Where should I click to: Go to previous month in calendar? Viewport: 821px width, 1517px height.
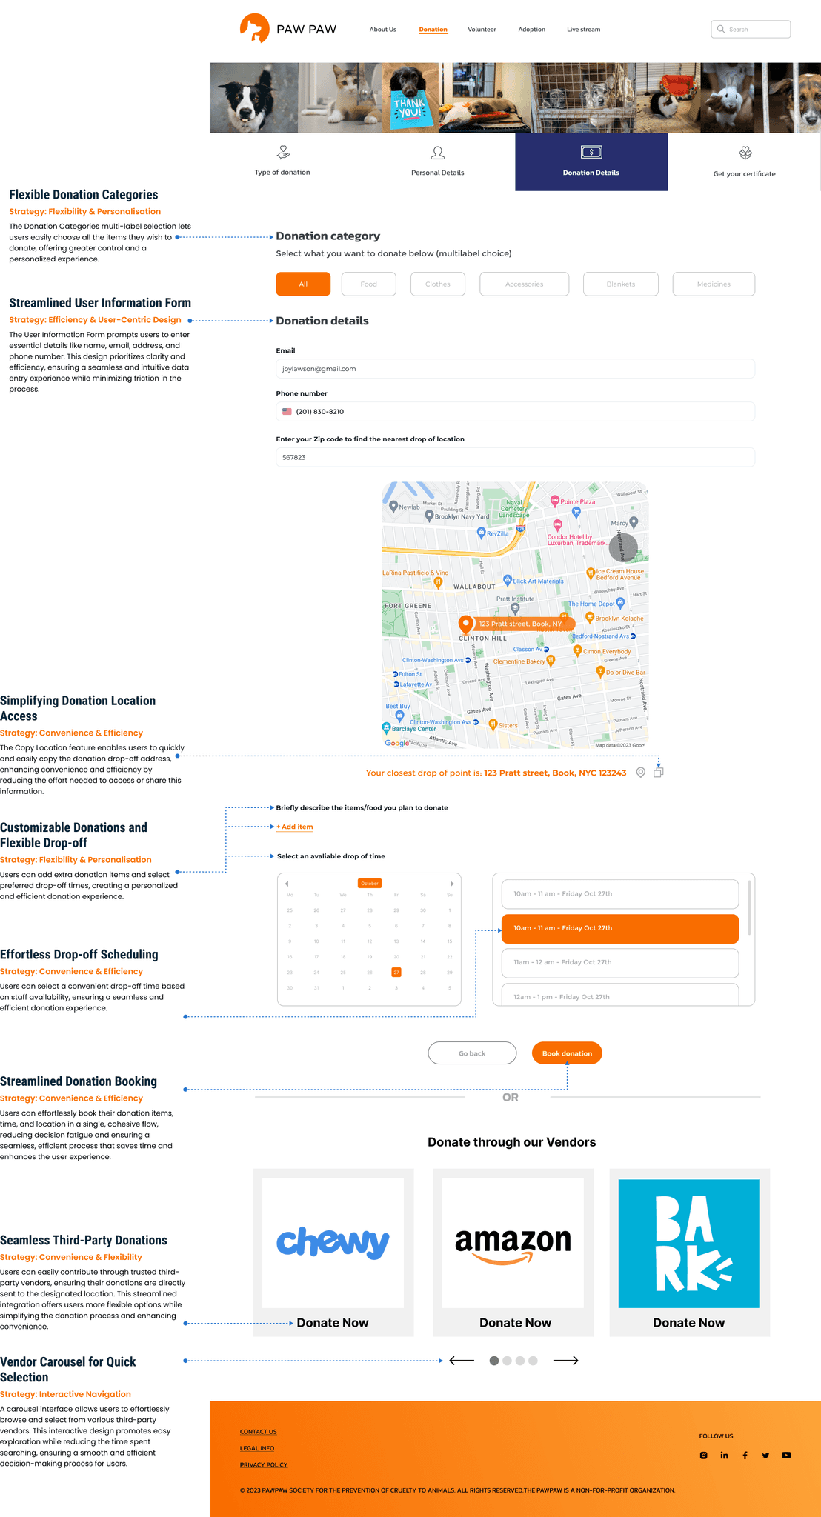coord(287,884)
